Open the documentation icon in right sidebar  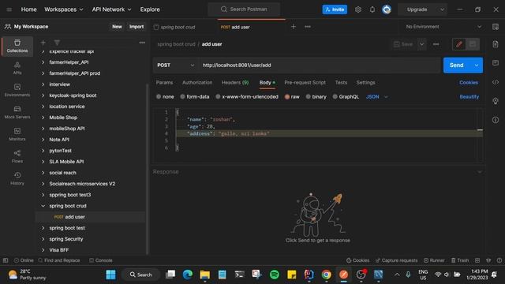tap(496, 44)
